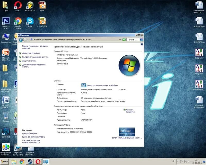Open address bar history dropdown arrow
Image resolution: width=206 pixels, height=165 pixels.
point(120,40)
